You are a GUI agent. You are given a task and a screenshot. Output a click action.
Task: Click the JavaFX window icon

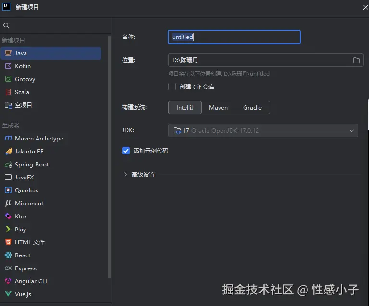pyautogui.click(x=8, y=177)
